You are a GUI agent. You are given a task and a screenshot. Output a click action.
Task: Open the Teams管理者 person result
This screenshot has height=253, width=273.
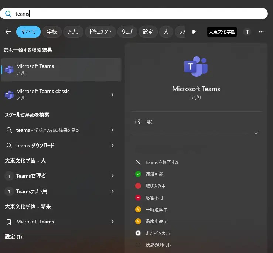[x=31, y=176]
